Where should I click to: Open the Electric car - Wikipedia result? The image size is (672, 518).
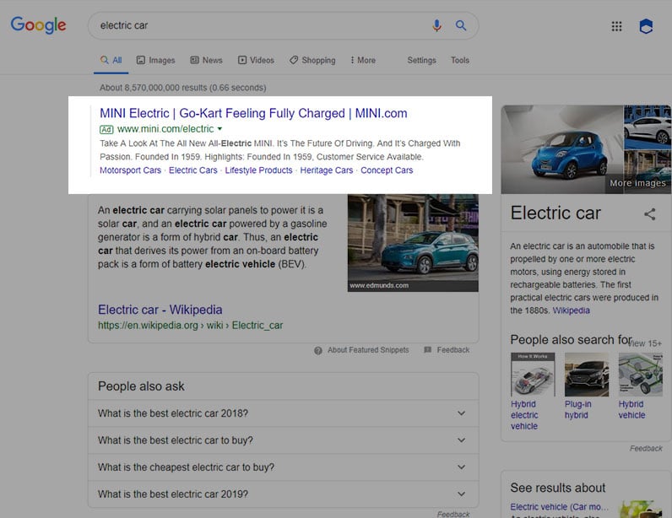point(160,310)
